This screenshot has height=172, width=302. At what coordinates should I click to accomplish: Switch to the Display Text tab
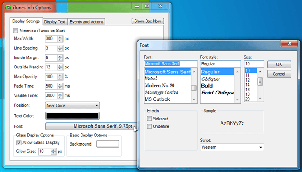[x=55, y=22]
